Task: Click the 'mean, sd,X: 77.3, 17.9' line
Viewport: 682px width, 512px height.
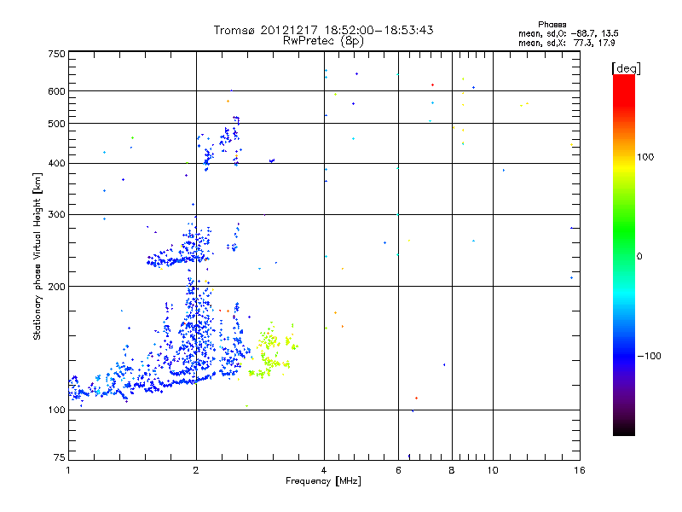Action: click(566, 43)
